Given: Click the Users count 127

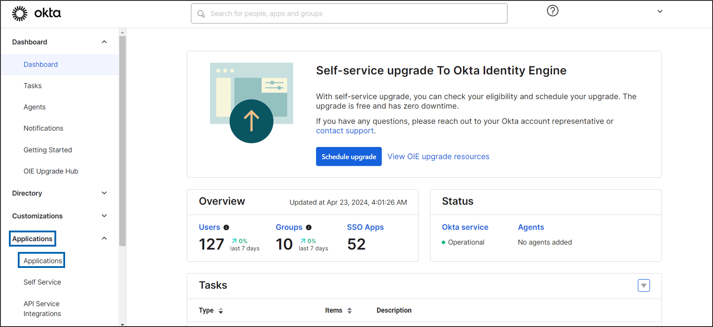Looking at the screenshot, I should point(211,244).
